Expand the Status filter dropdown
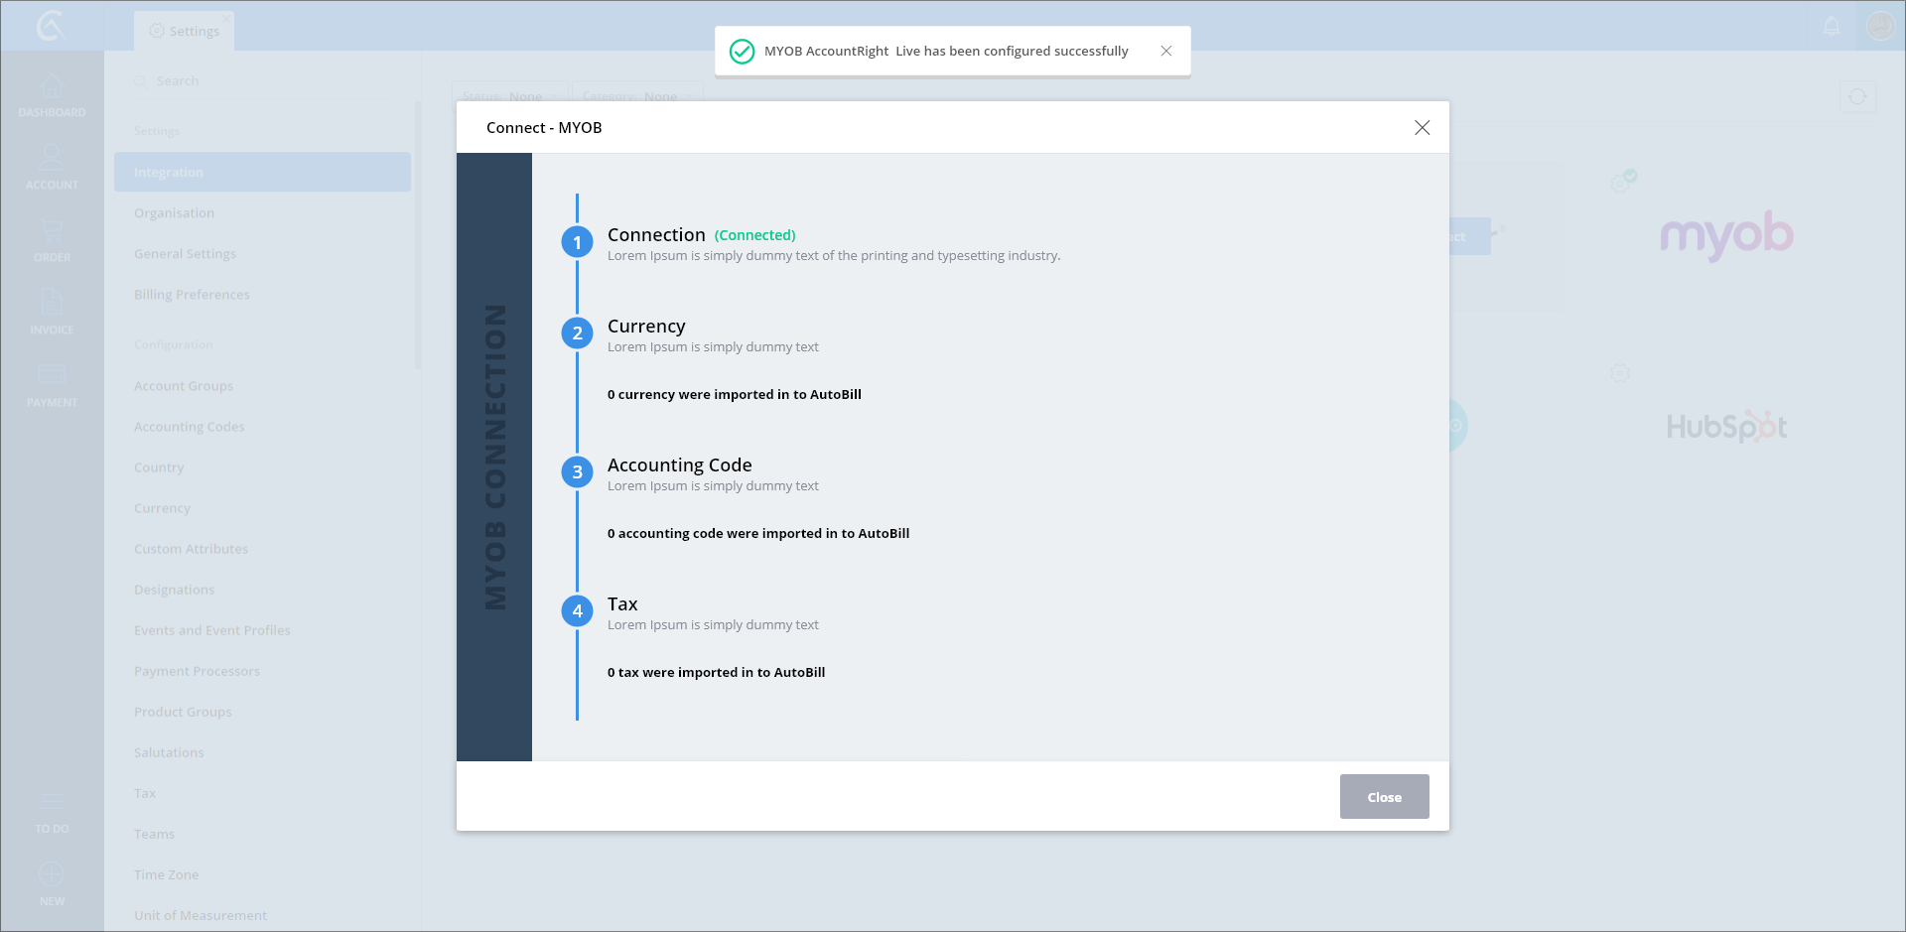 point(510,96)
